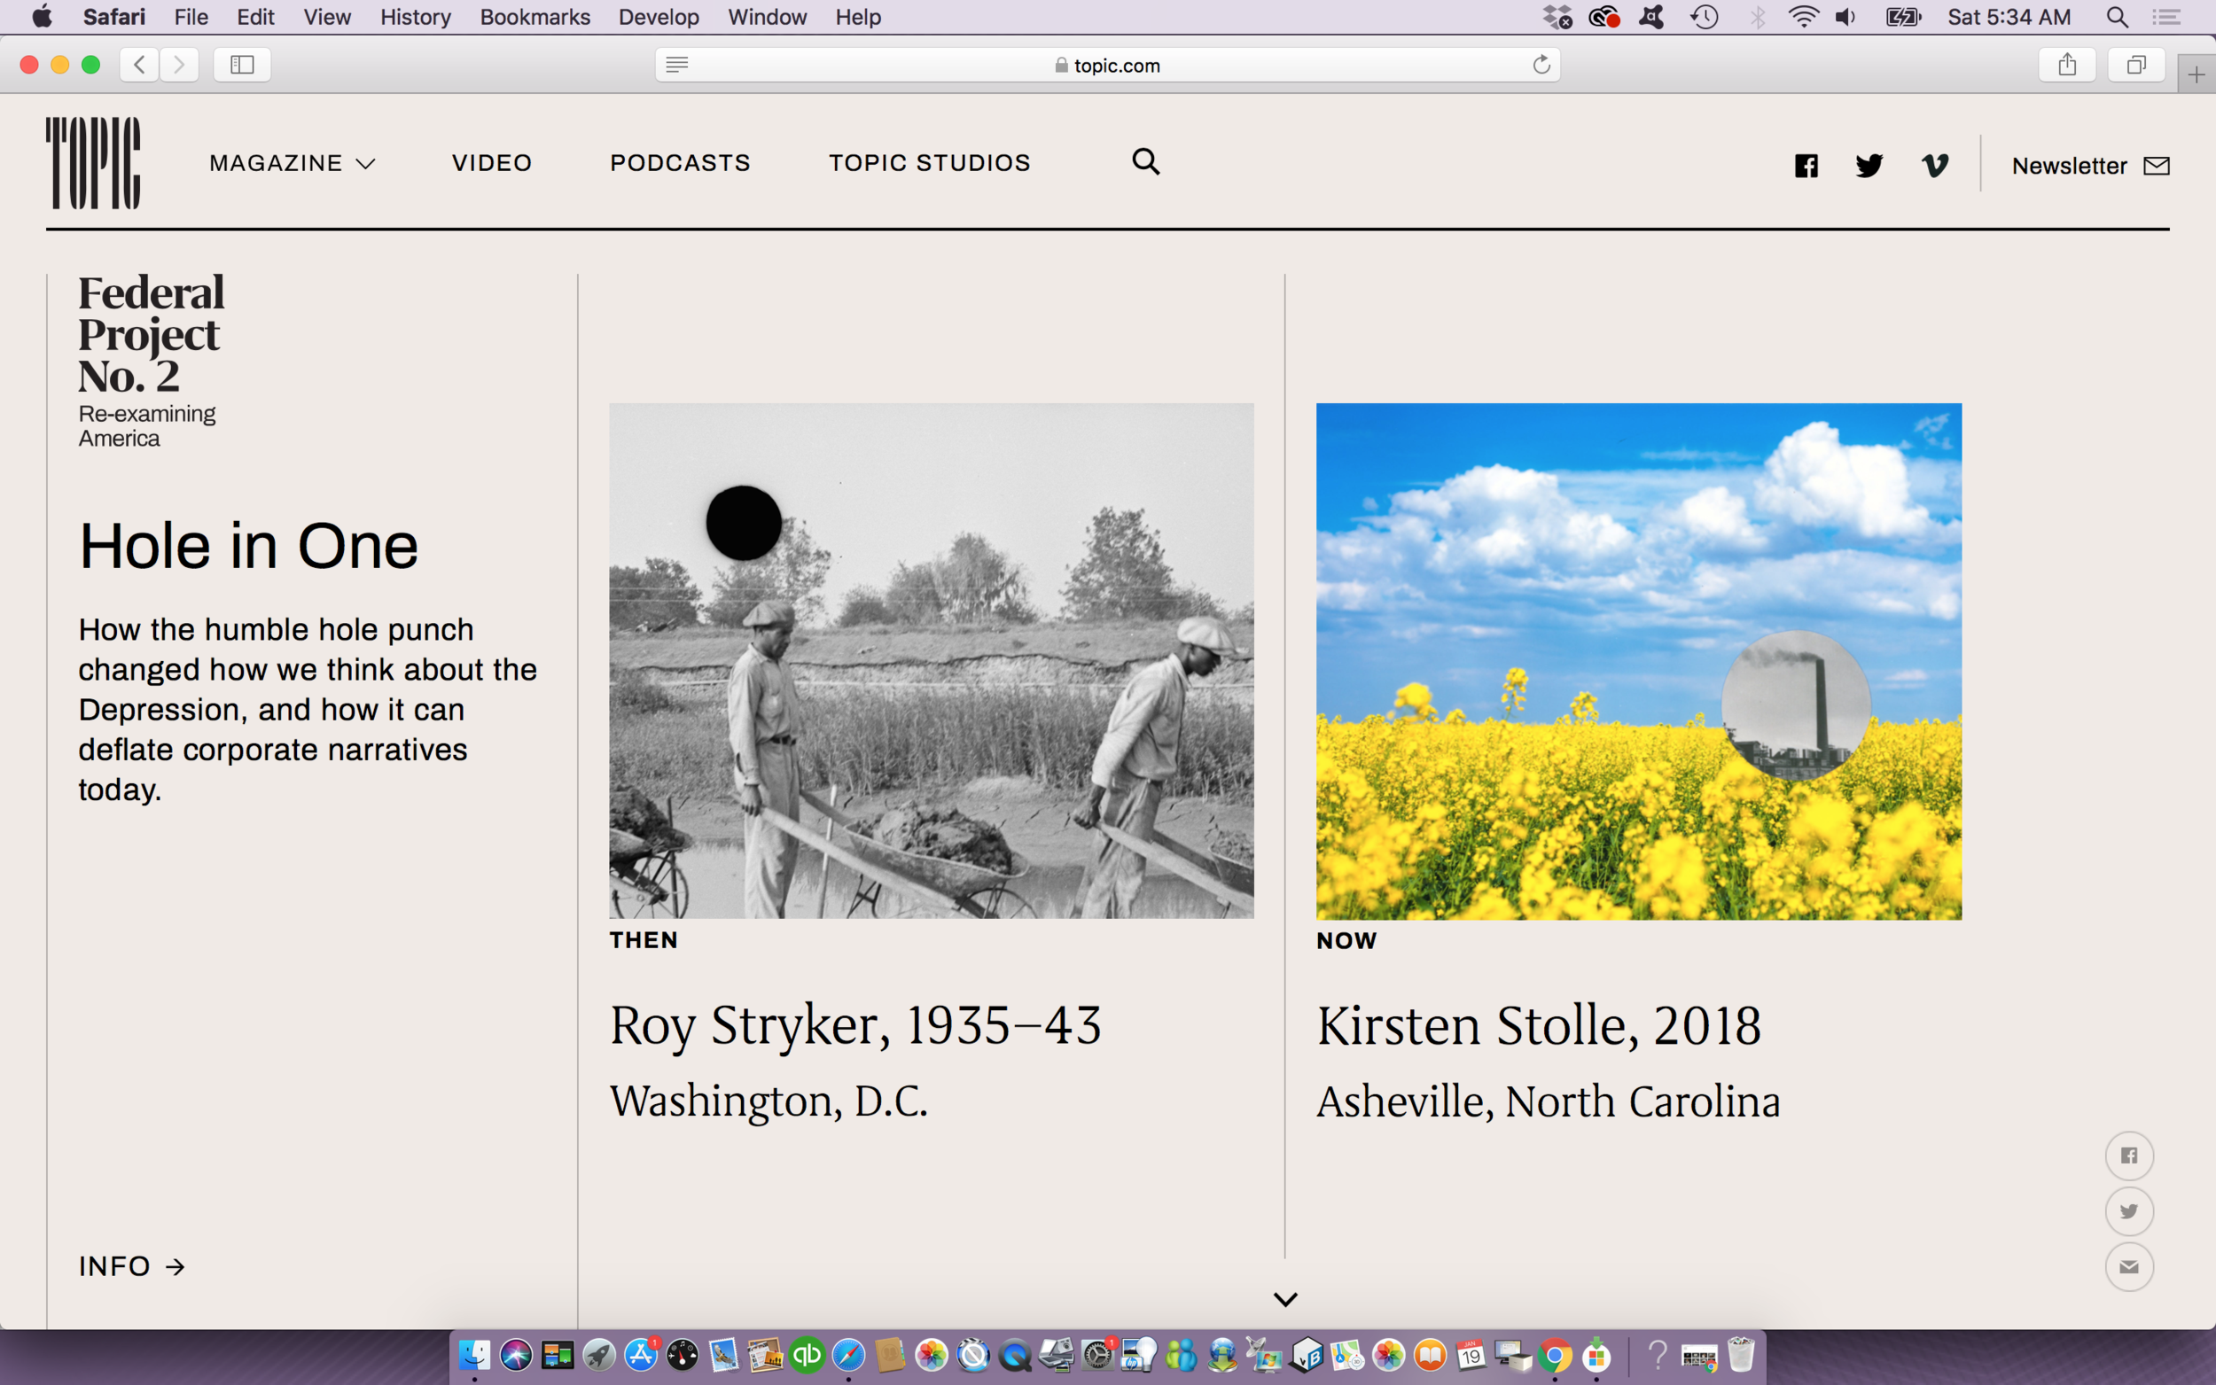Viewport: 2216px width, 1385px height.
Task: Click Safari's Share toolbar icon
Action: (x=2067, y=65)
